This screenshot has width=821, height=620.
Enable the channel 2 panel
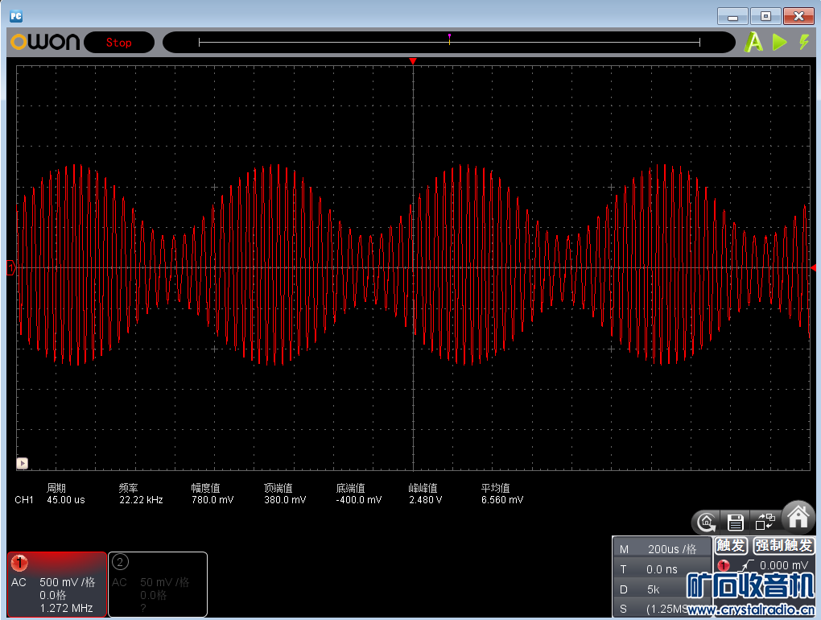[x=158, y=585]
